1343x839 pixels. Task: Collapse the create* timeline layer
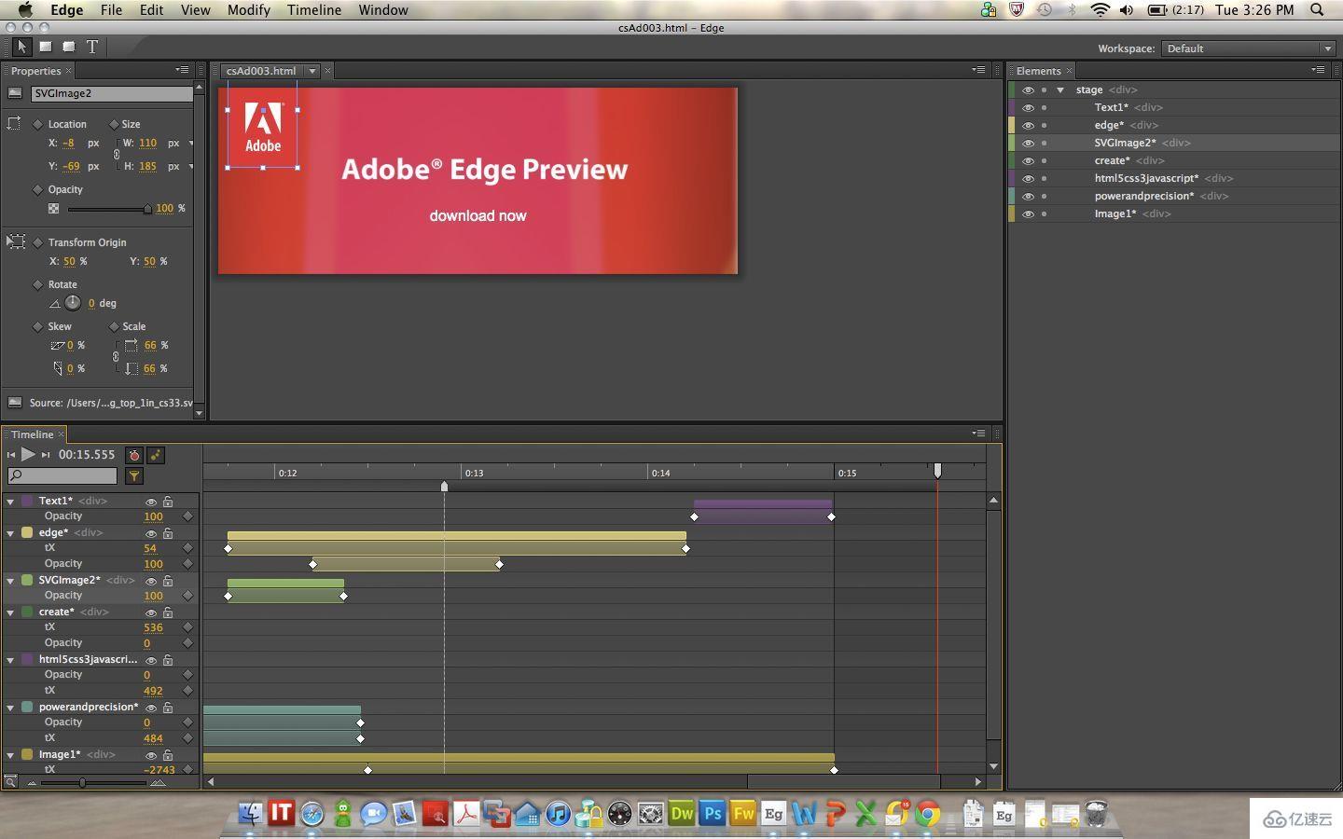tap(10, 612)
